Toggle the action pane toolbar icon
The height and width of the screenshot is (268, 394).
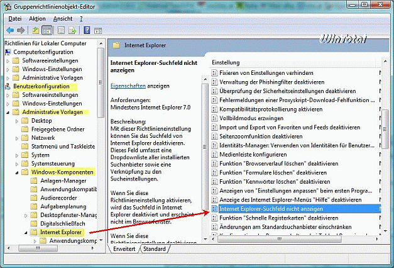pos(98,31)
